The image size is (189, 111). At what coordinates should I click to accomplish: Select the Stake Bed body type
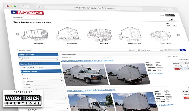tap(100, 36)
